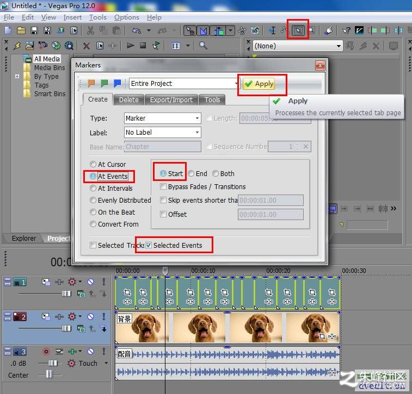Open the Type Marker dropdown
Viewport: 412px width, 394px height.
pos(162,118)
